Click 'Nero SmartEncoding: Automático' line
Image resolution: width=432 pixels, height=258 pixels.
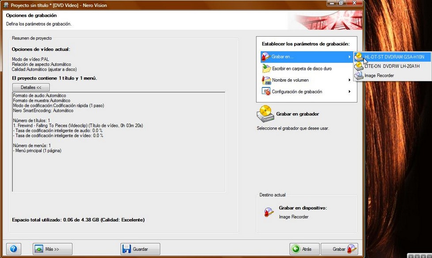pyautogui.click(x=43, y=110)
